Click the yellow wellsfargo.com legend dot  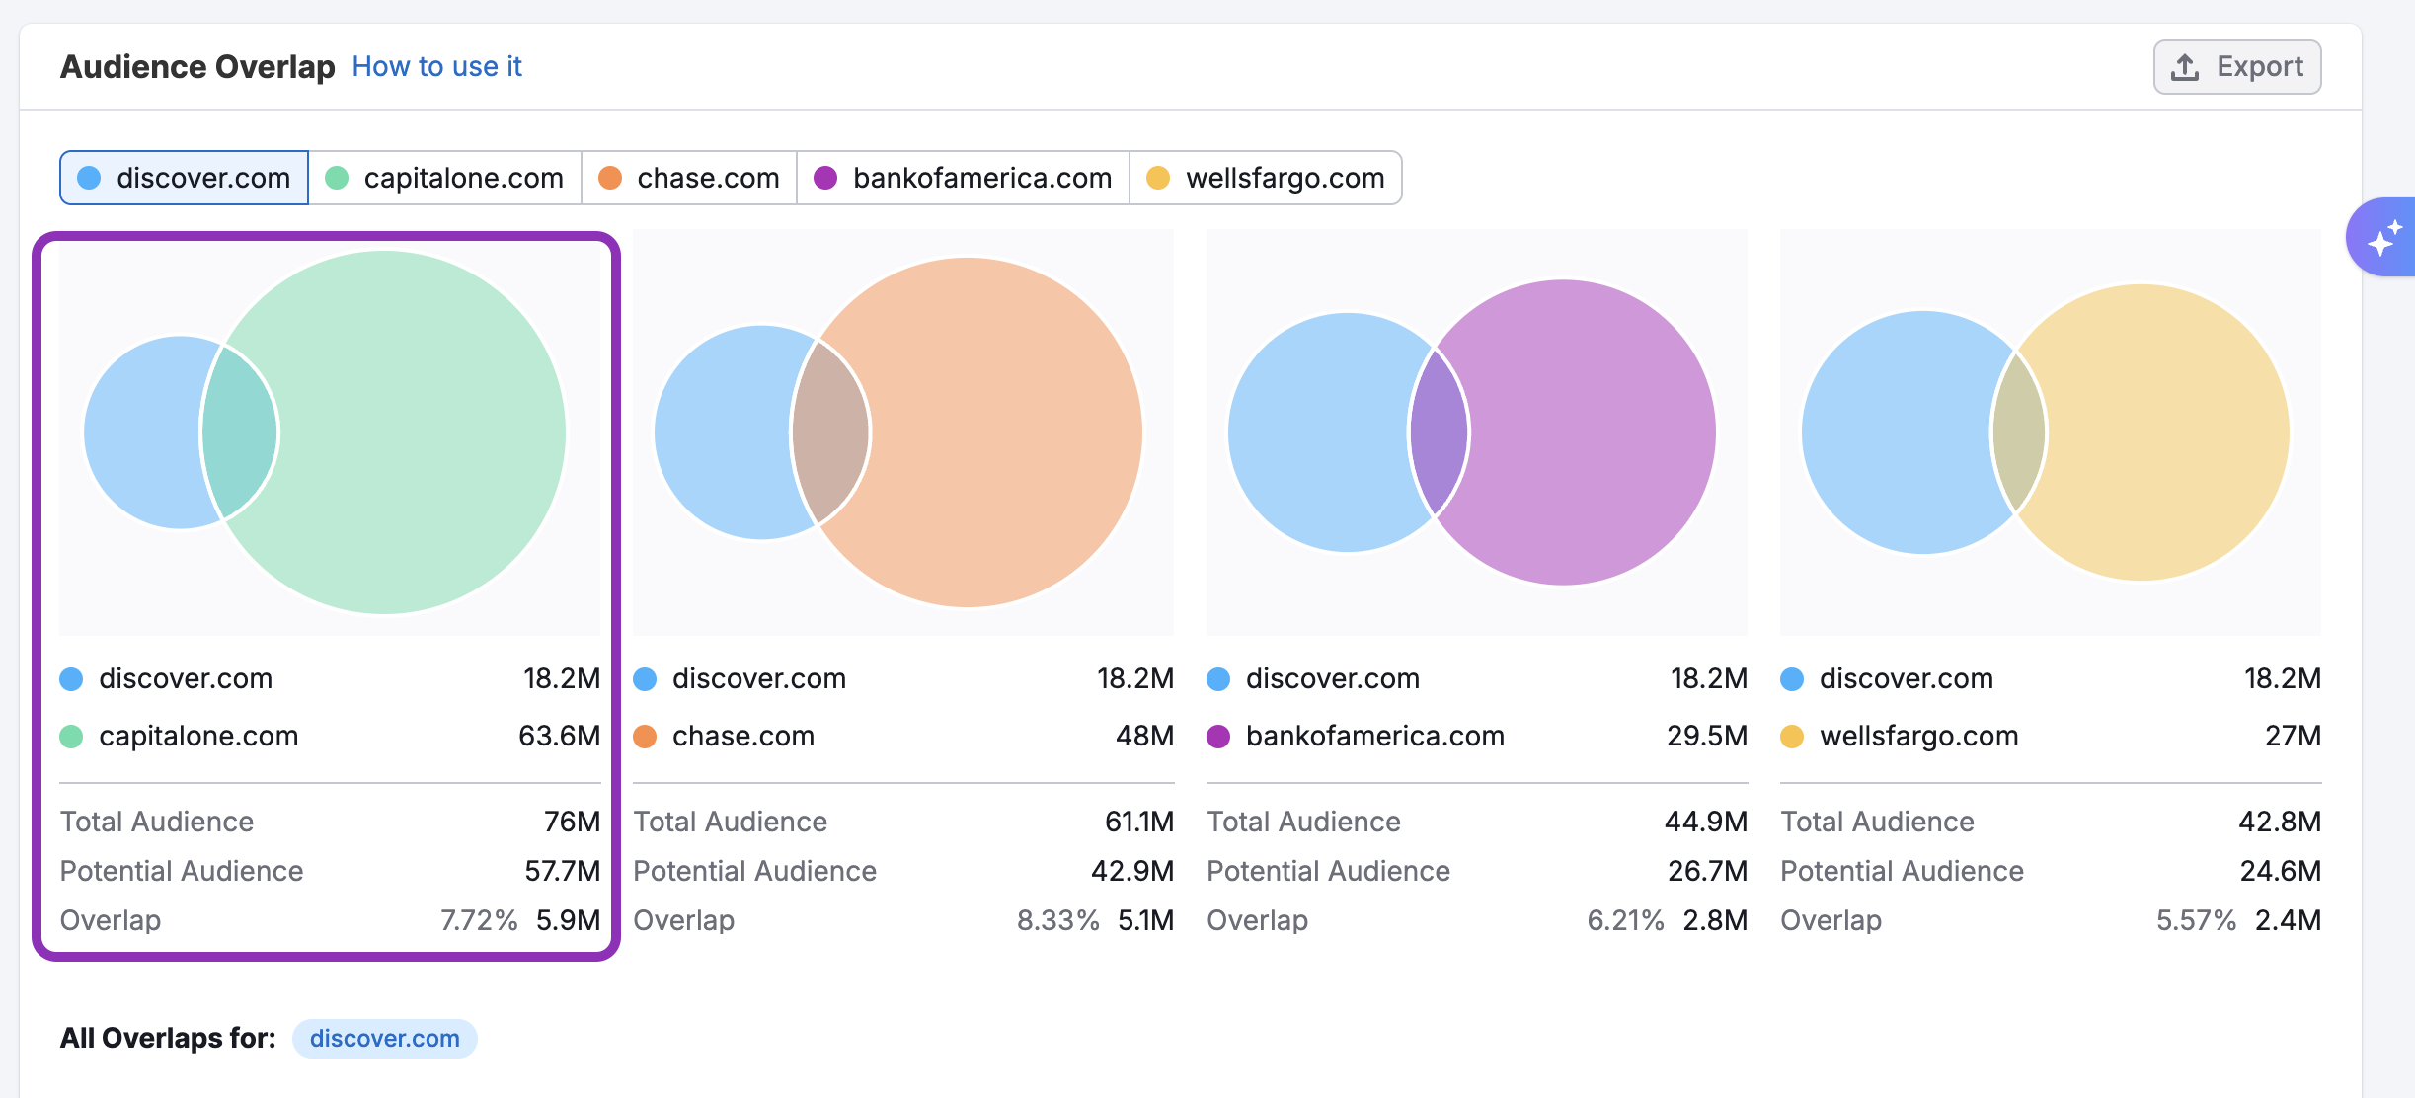coord(1792,737)
